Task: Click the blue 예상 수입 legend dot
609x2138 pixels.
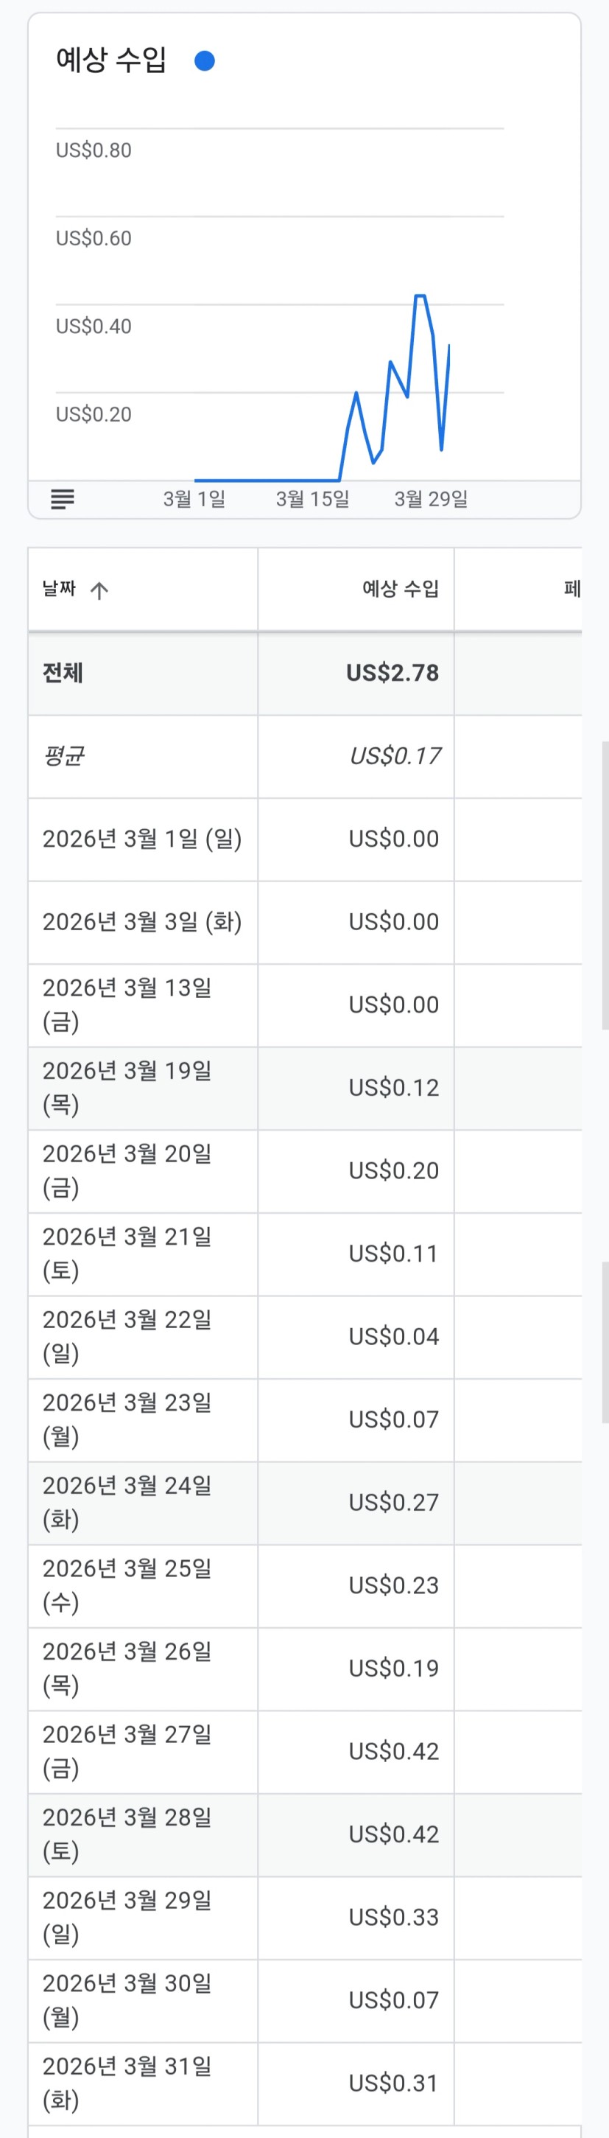Action: point(205,60)
